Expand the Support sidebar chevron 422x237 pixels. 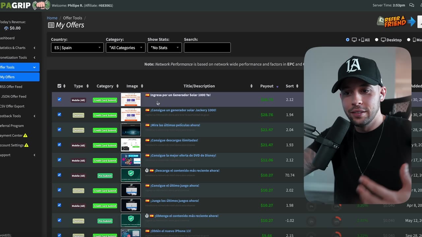point(34,155)
